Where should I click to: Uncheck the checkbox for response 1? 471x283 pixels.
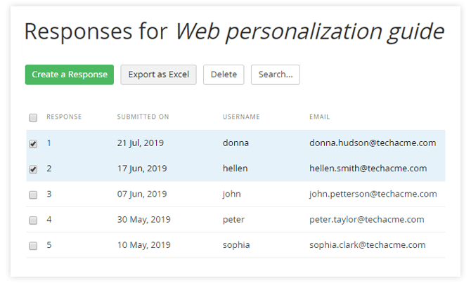click(33, 143)
